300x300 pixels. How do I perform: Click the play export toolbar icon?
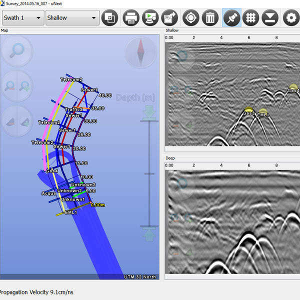tap(150, 18)
